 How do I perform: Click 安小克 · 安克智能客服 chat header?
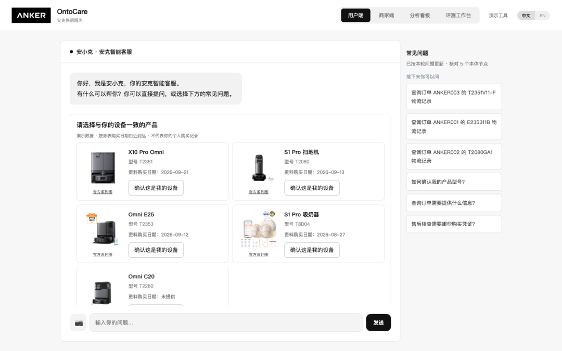pyautogui.click(x=104, y=52)
